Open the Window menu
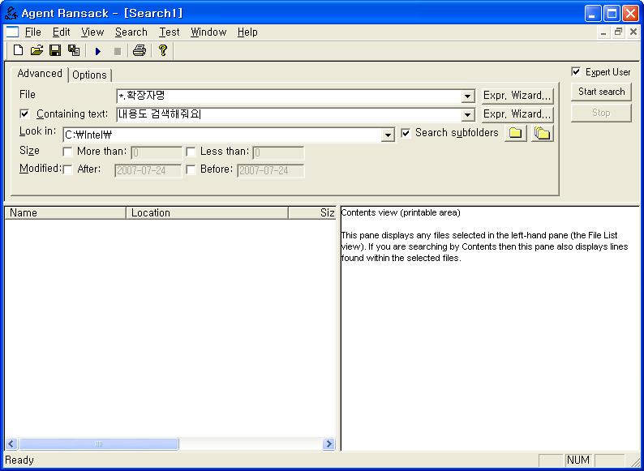 (208, 32)
